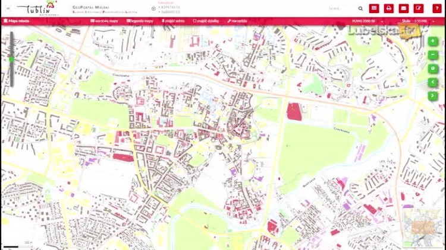Open help with question mark icon
446x250 pixels.
coord(436,8)
